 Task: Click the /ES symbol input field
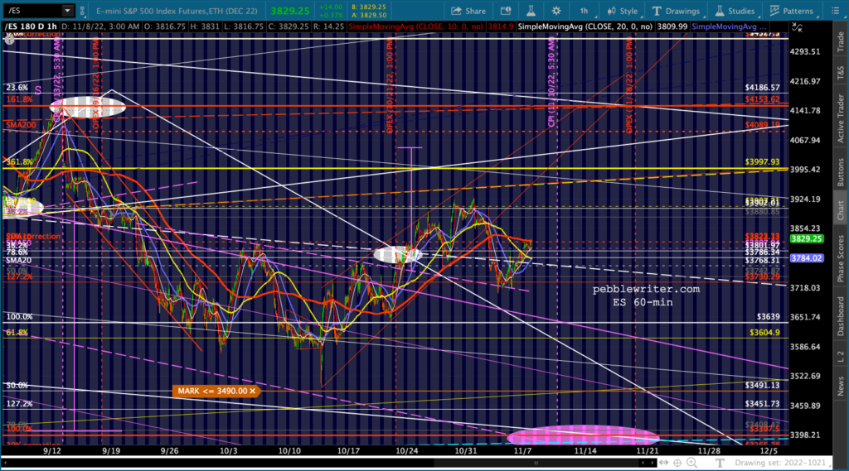click(x=32, y=10)
